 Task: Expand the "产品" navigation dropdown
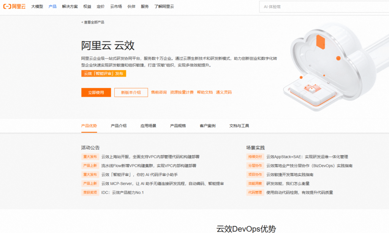pyautogui.click(x=52, y=6)
